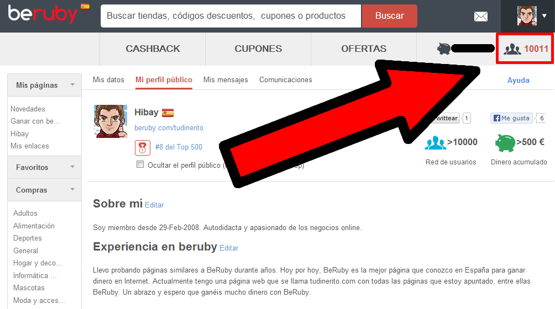This screenshot has width=555, height=309.
Task: Open Mis enlaces sidebar link
Action: [30, 146]
